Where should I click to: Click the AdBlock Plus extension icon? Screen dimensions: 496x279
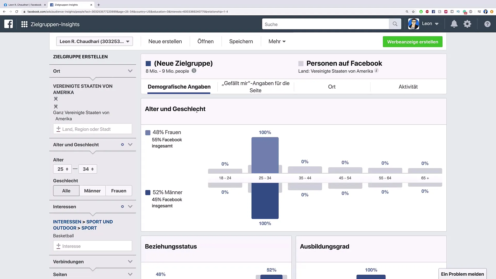coord(471,12)
